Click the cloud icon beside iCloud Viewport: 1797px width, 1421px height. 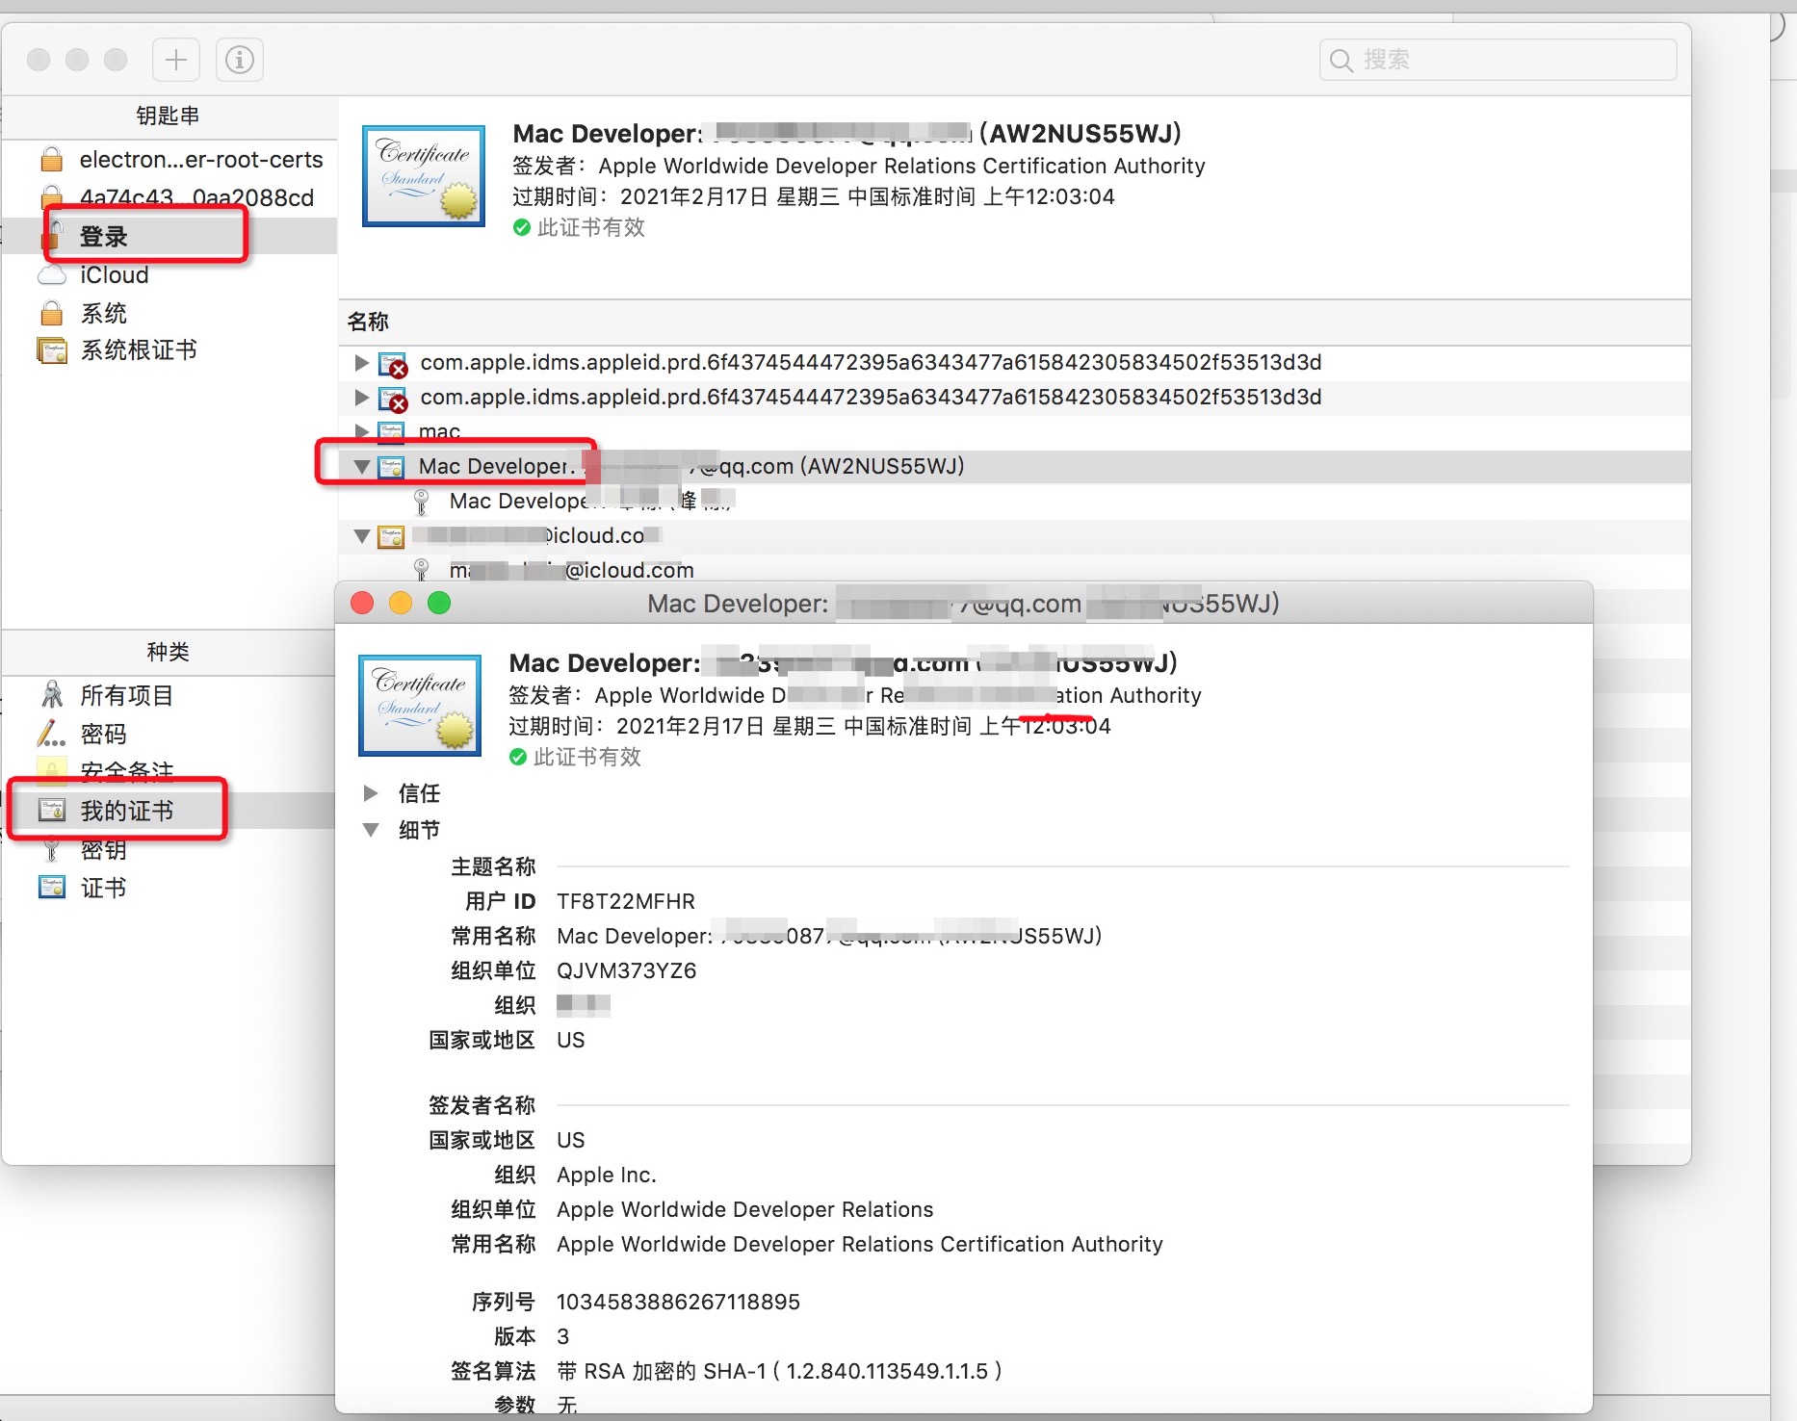pos(52,275)
